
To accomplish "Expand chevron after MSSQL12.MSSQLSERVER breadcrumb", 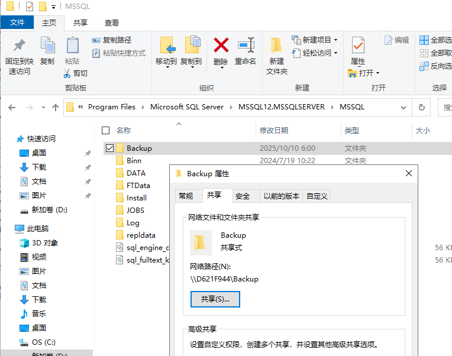I will point(332,107).
